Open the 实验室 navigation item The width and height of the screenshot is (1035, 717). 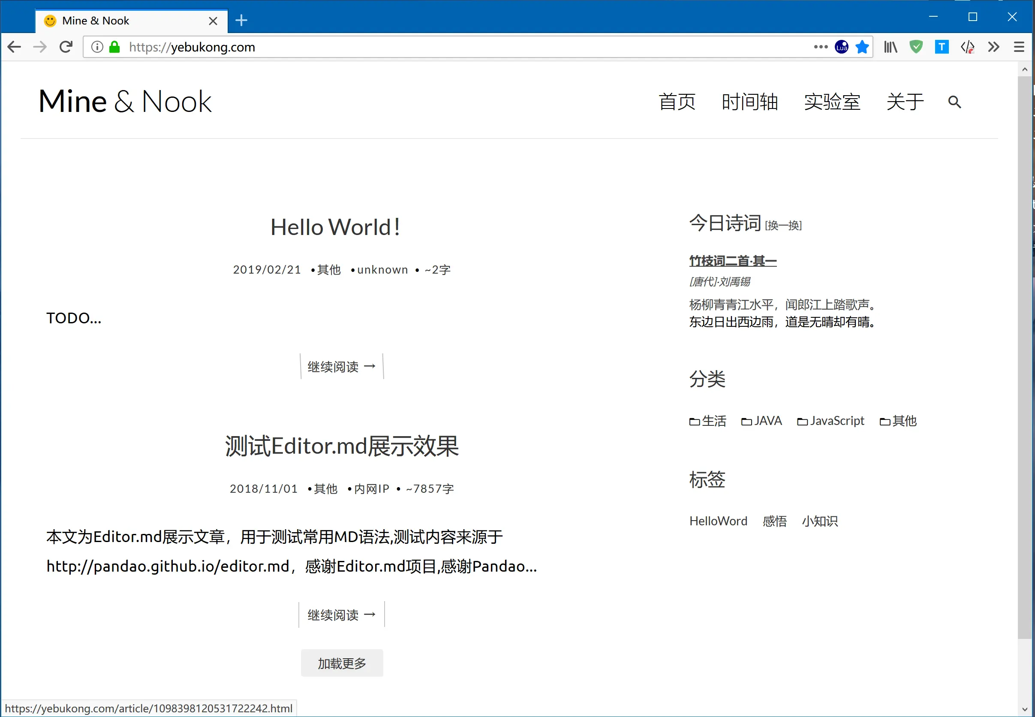click(x=832, y=102)
